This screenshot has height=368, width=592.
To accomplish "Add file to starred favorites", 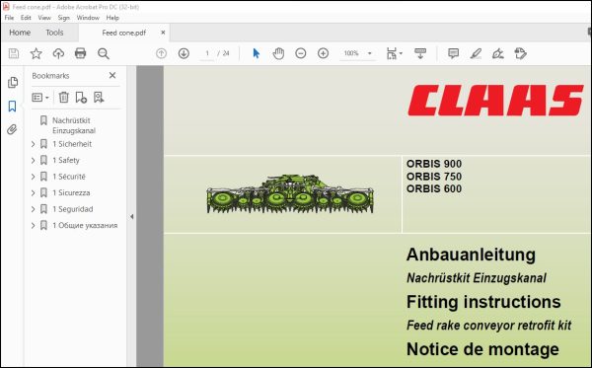I will coord(36,53).
